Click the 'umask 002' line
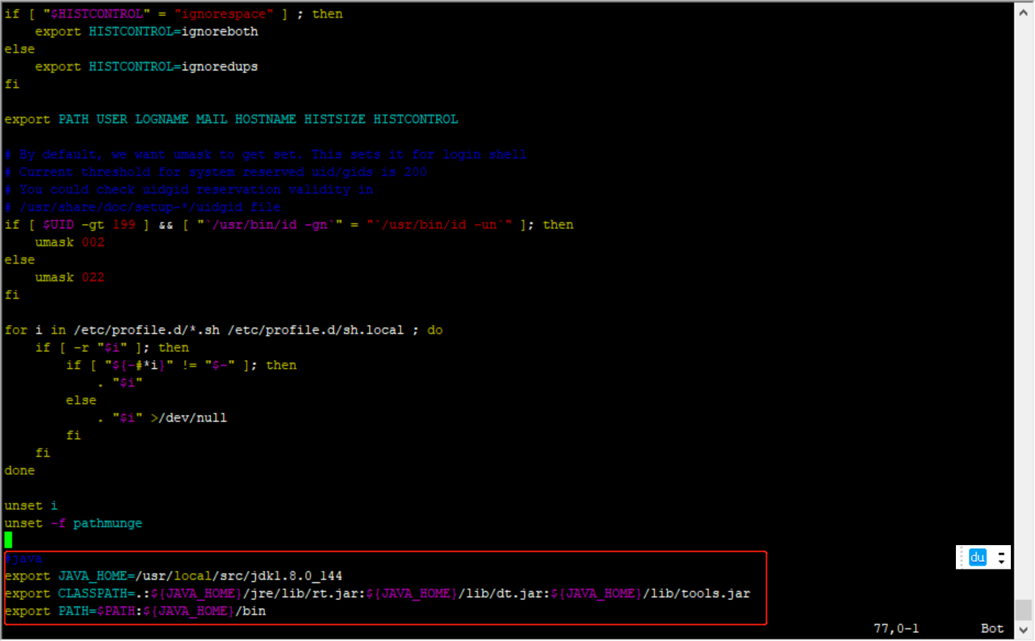 click(70, 242)
